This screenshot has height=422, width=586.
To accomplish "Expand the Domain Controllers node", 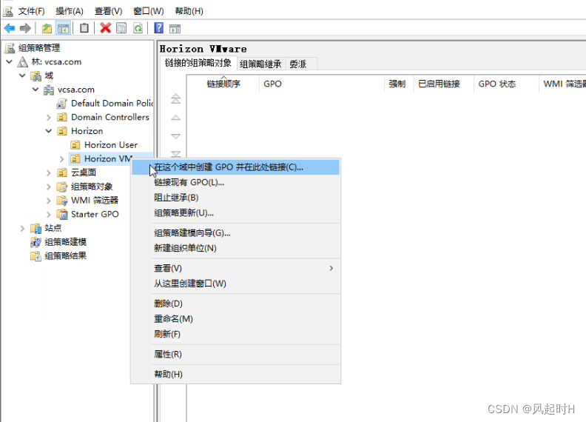I will (49, 118).
